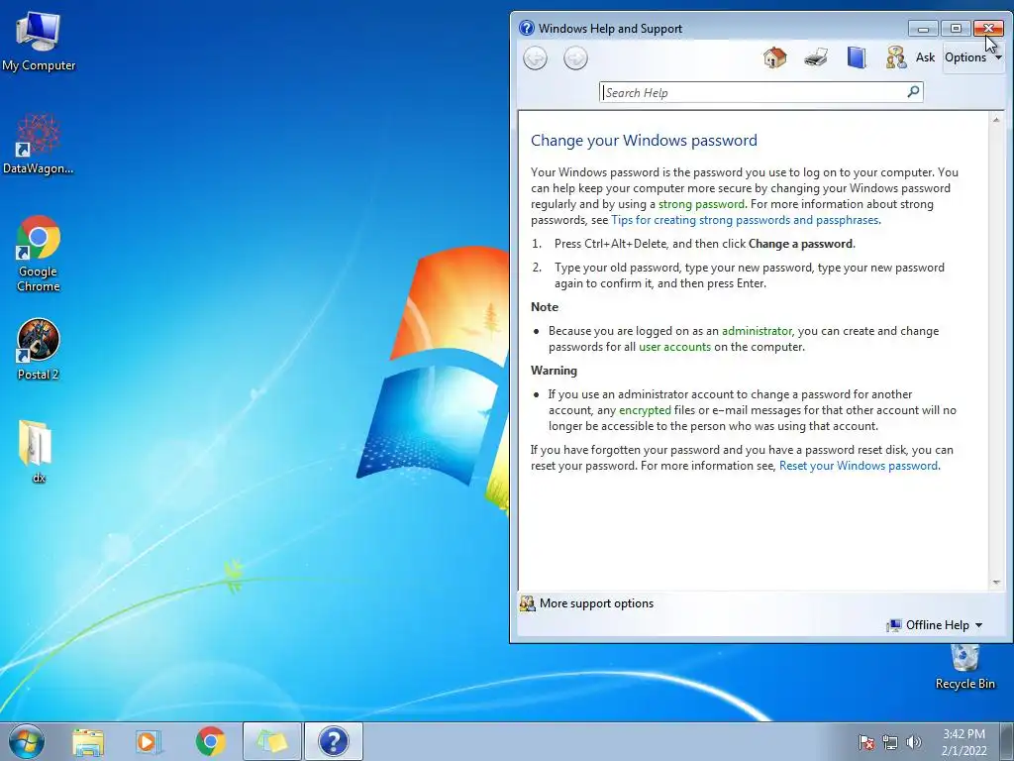Select the Postal 2 desktop shortcut
The width and height of the screenshot is (1014, 761).
click(39, 350)
